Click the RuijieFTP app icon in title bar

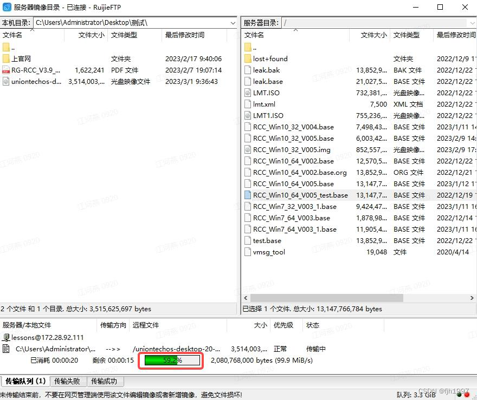pos(7,7)
